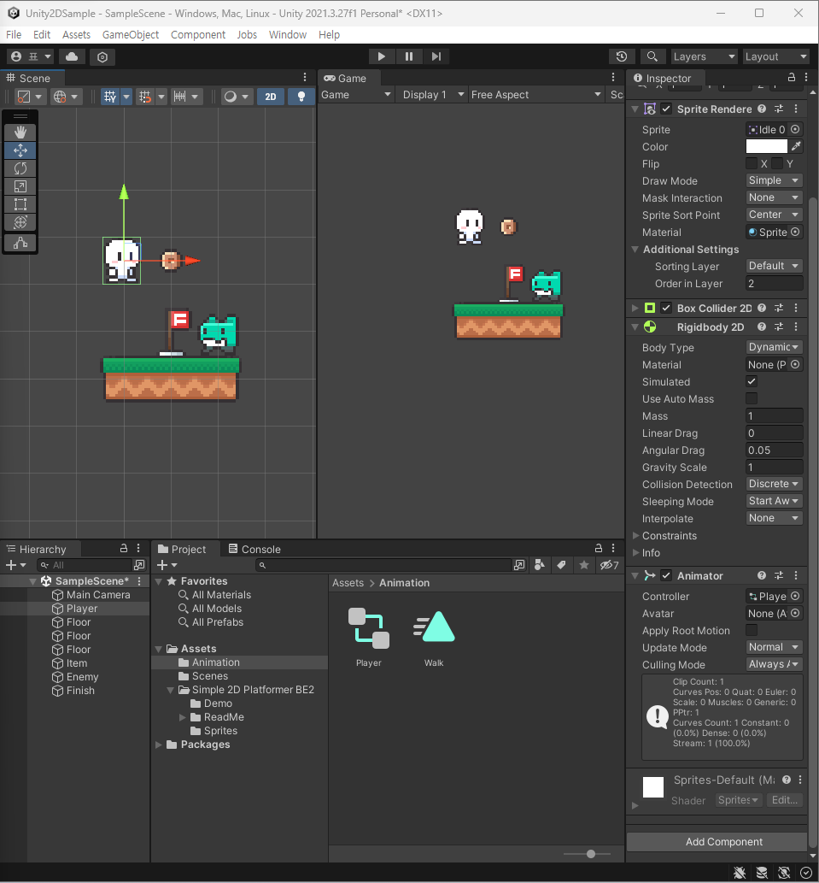Lock the Hierarchy panel
Screen dimensions: 819x883
tap(123, 549)
